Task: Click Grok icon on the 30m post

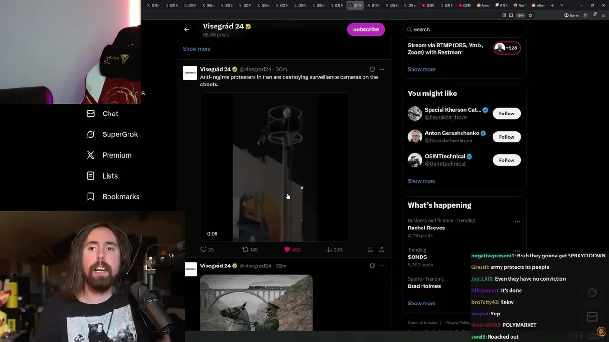Action: tap(372, 69)
